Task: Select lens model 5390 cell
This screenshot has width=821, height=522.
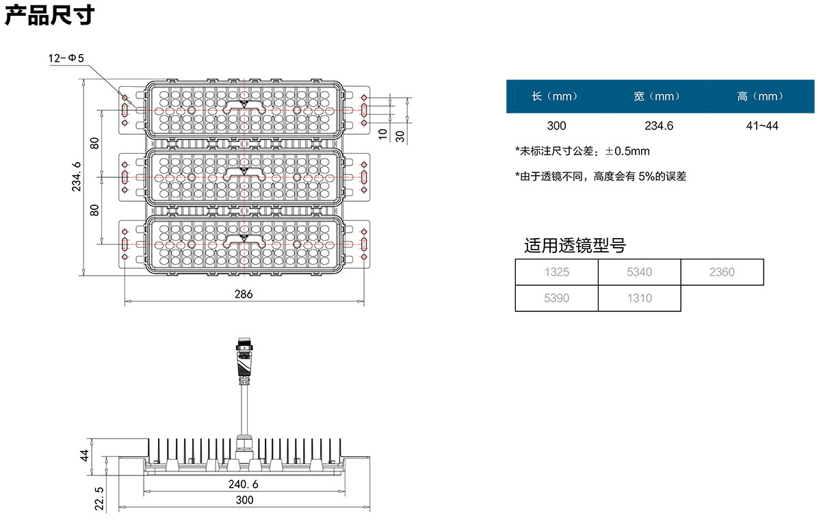Action: (557, 298)
